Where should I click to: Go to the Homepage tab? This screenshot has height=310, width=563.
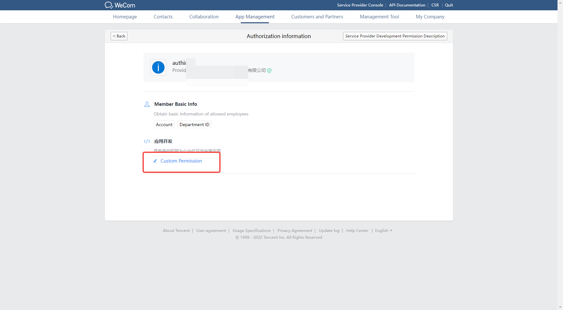pos(125,17)
